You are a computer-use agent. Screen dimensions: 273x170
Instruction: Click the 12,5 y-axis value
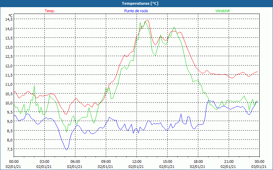(x=9, y=56)
